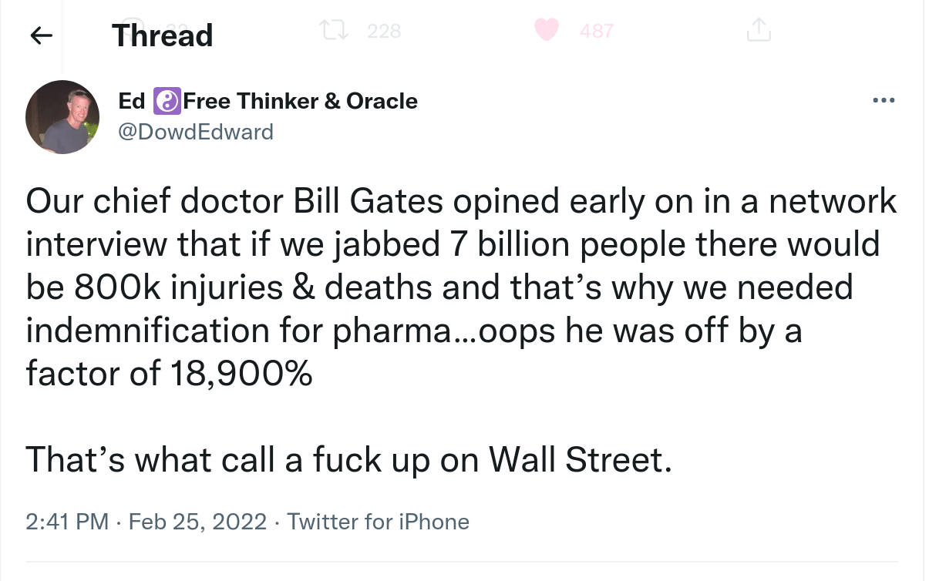View the 228 retweets count
The image size is (929, 581).
(382, 31)
